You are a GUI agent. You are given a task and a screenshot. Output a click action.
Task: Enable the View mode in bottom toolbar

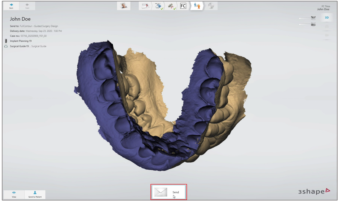14,195
